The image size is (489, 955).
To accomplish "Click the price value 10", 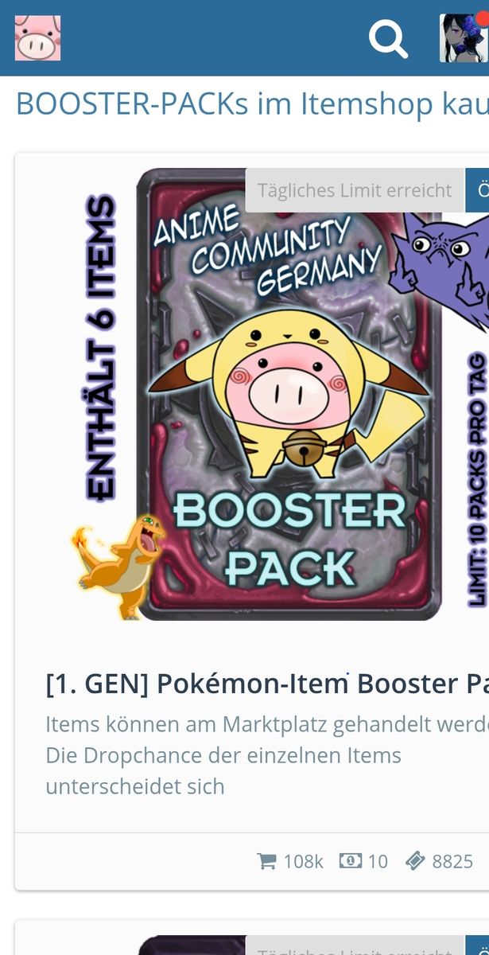I will tap(378, 861).
